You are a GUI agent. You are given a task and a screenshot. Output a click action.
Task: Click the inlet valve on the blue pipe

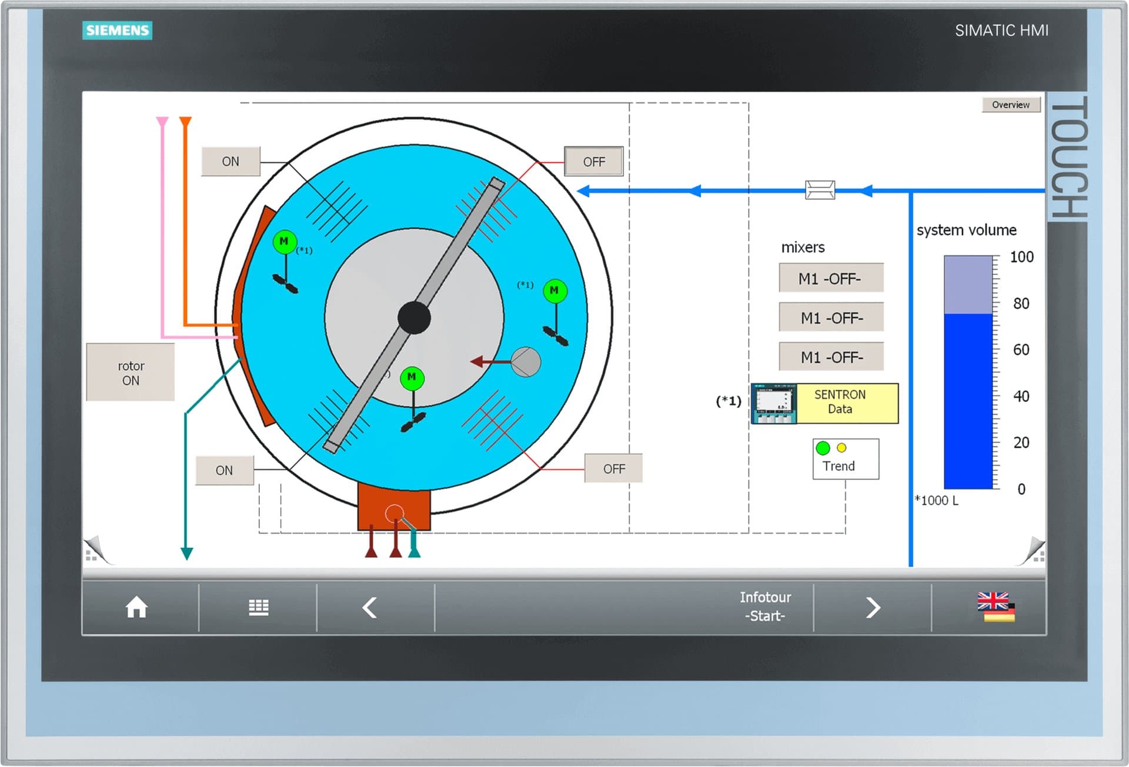tap(820, 190)
